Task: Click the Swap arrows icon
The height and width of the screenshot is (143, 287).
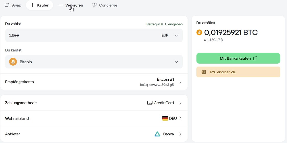Action: tap(7, 5)
